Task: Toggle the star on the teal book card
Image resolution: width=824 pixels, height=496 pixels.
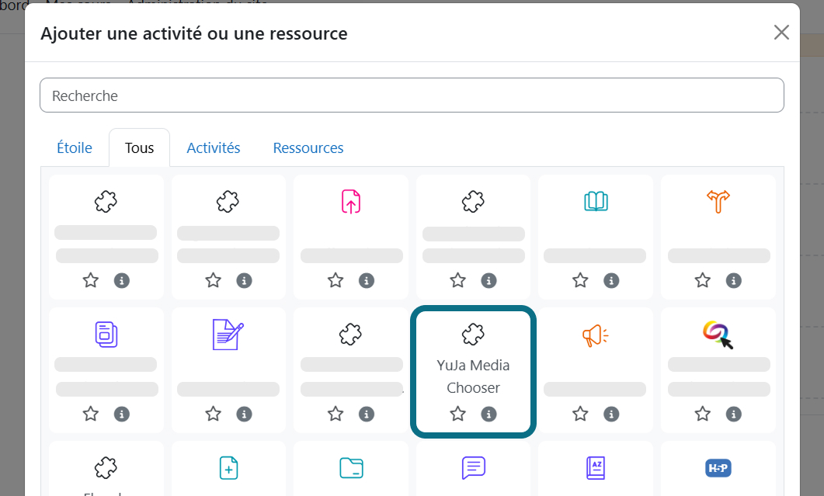Action: [x=580, y=280]
